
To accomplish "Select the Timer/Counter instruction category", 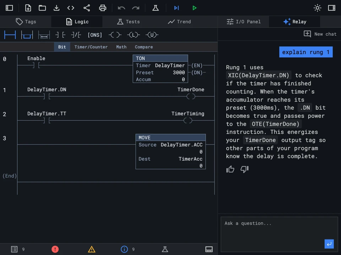I will 91,47.
